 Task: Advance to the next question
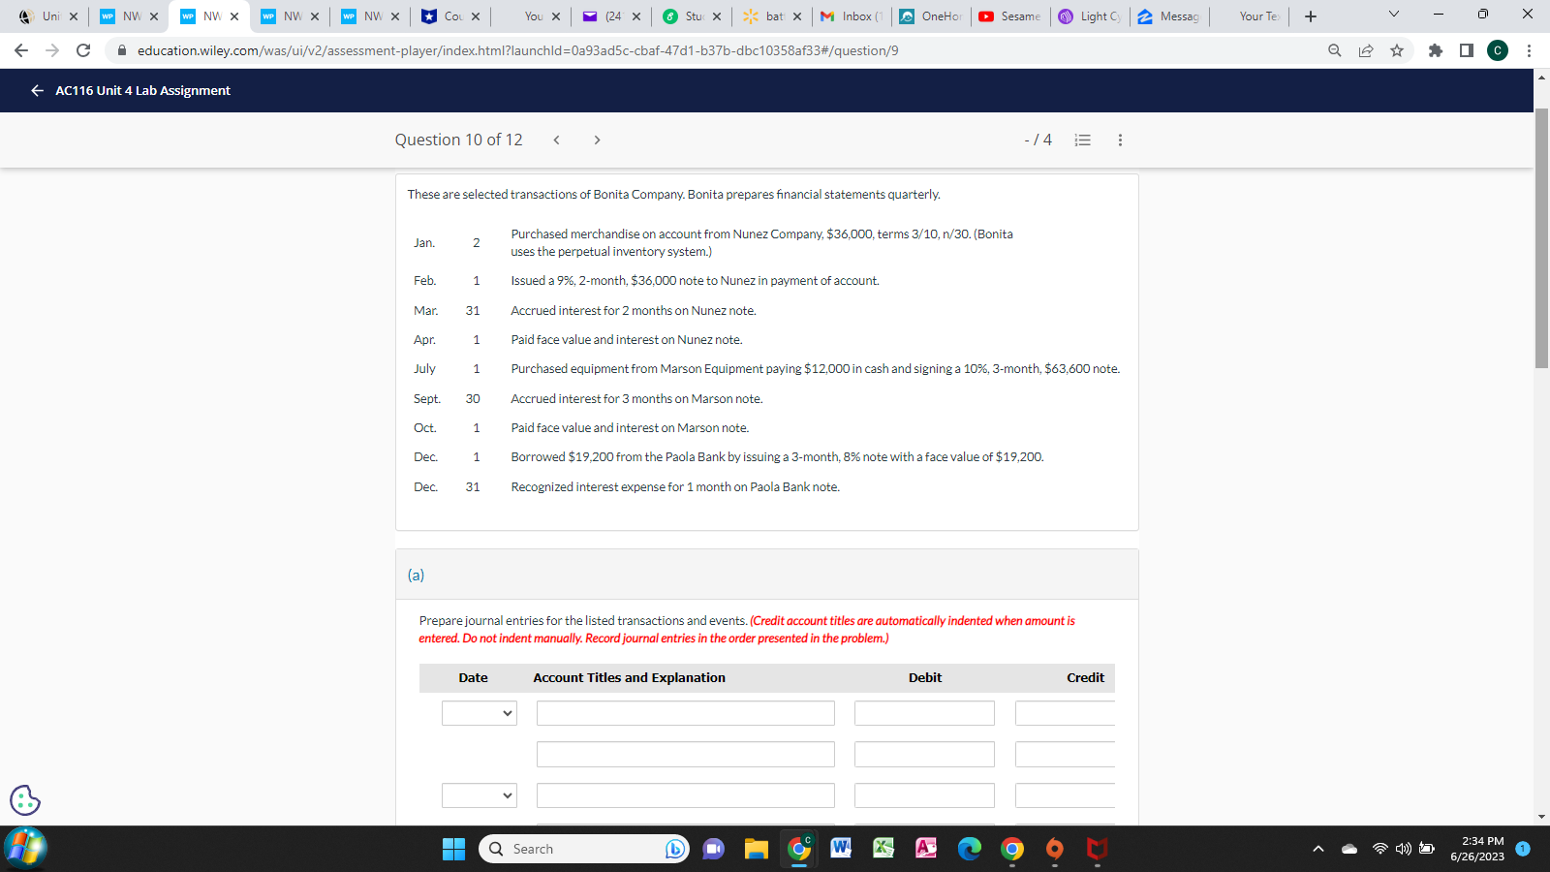tap(597, 140)
